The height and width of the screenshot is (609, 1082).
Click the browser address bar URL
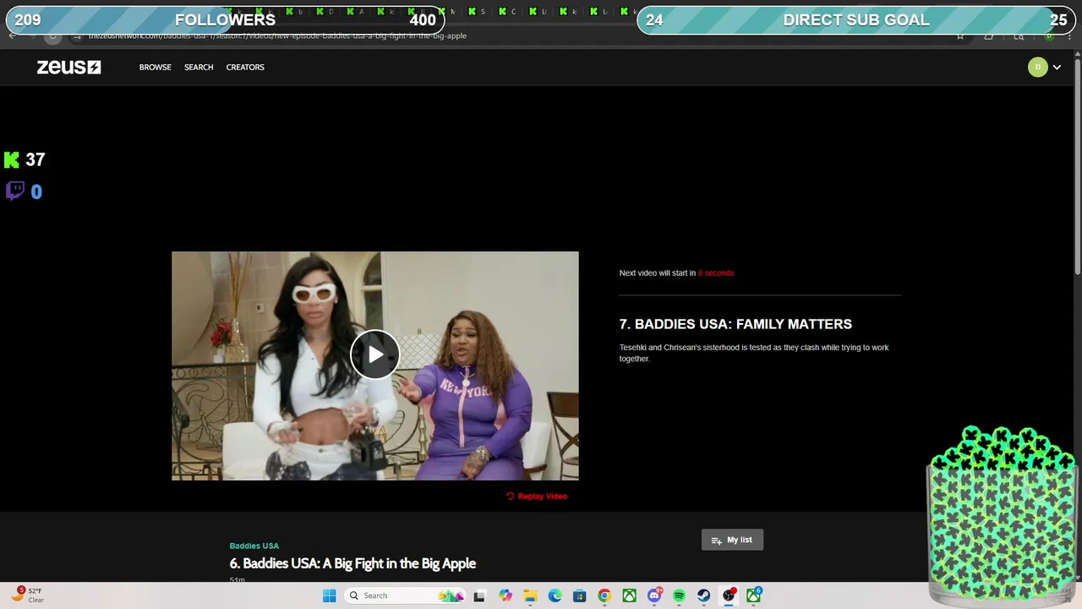point(277,36)
